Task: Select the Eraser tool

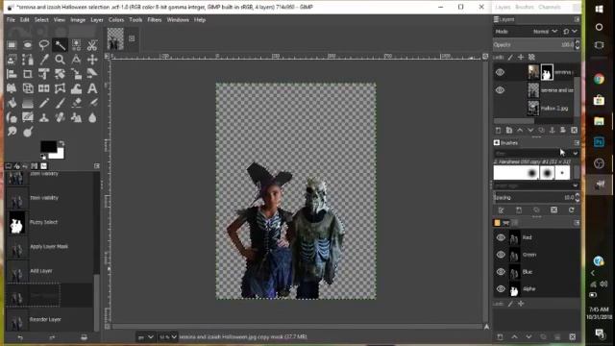Action: point(76,103)
